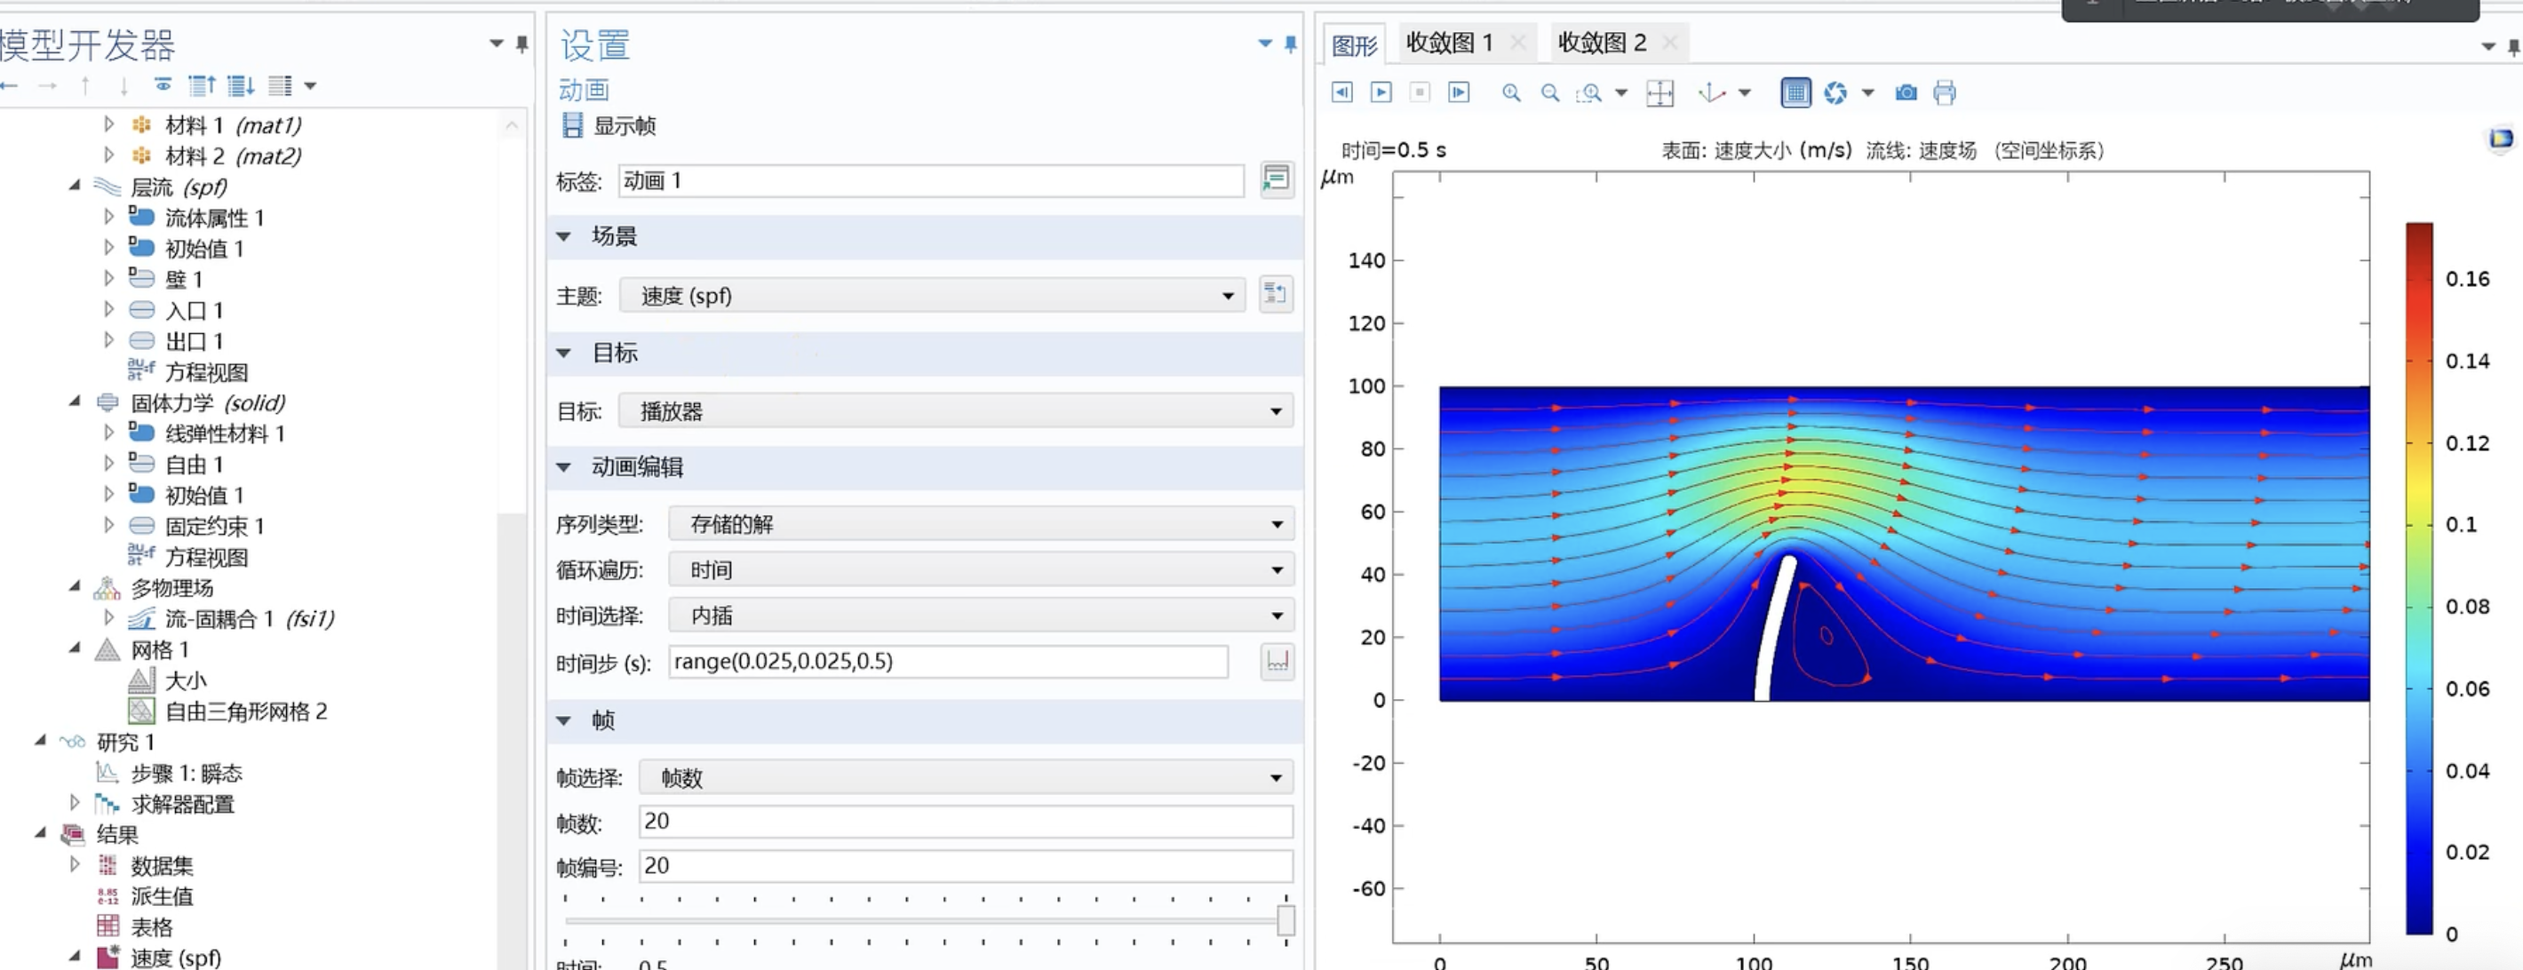Screen dimensions: 2523x970
Task: Toggle the grid display in the graphics window
Action: click(x=1795, y=92)
